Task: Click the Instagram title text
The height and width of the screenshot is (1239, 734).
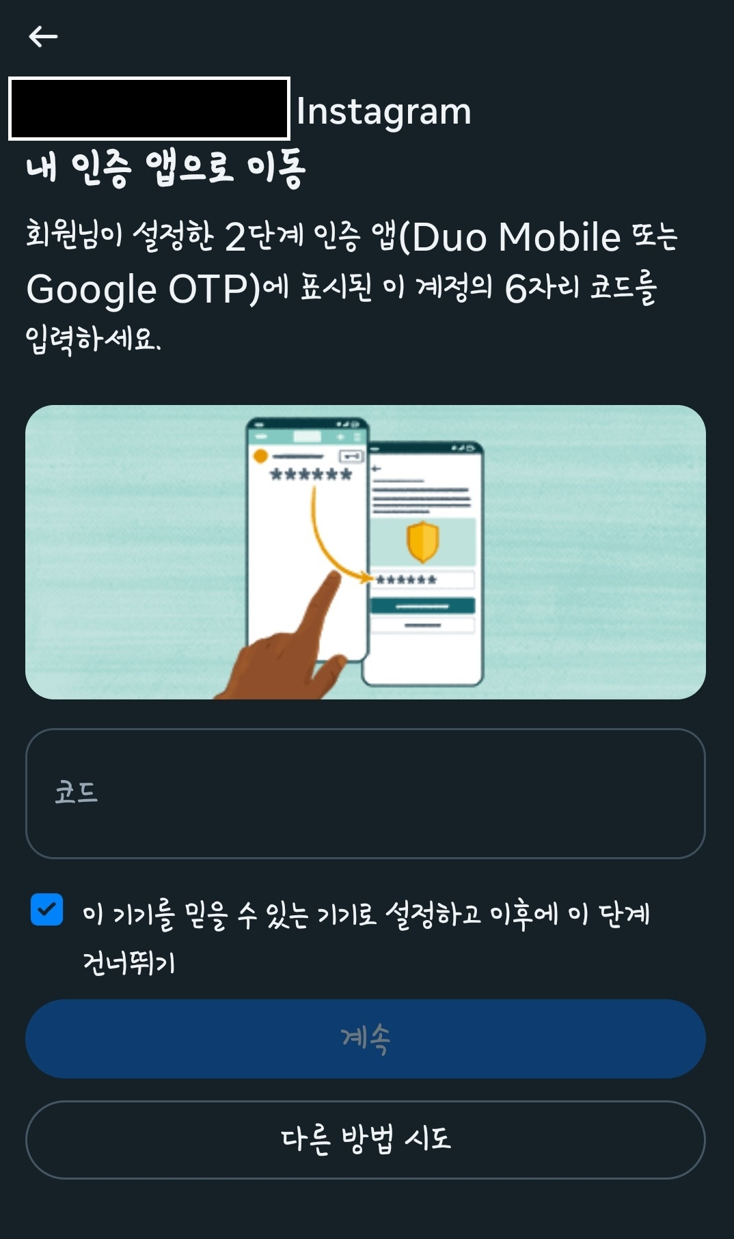Action: pyautogui.click(x=384, y=111)
